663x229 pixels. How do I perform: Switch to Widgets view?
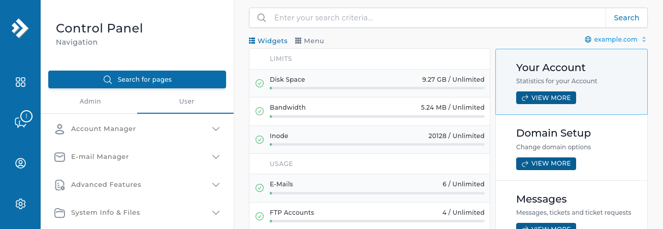pos(268,41)
